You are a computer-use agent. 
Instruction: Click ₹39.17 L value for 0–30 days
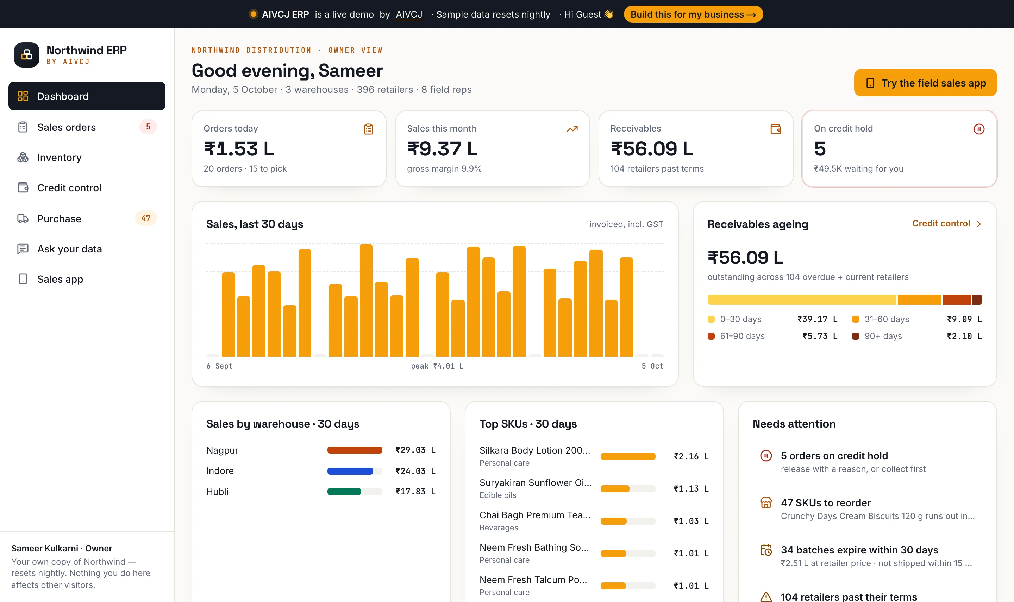pyautogui.click(x=817, y=319)
